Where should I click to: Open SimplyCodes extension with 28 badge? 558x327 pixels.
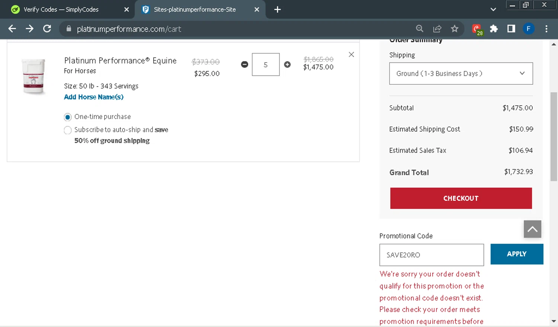click(x=477, y=29)
